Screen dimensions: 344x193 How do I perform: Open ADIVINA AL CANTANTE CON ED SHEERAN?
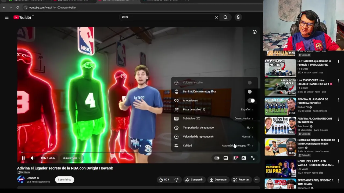pos(314,120)
